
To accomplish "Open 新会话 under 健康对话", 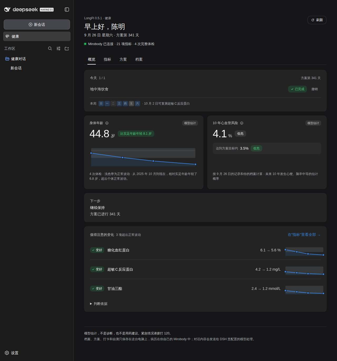I will tap(16, 68).
